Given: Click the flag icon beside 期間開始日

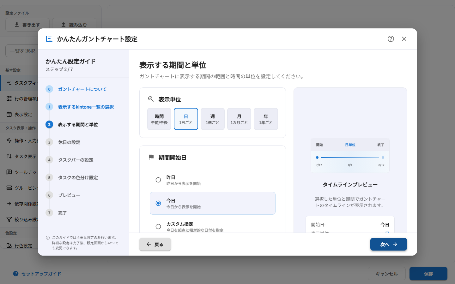Looking at the screenshot, I should click(x=151, y=157).
